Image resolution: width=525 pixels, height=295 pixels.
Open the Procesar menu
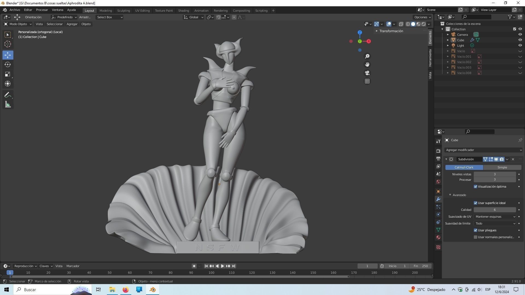(x=42, y=10)
